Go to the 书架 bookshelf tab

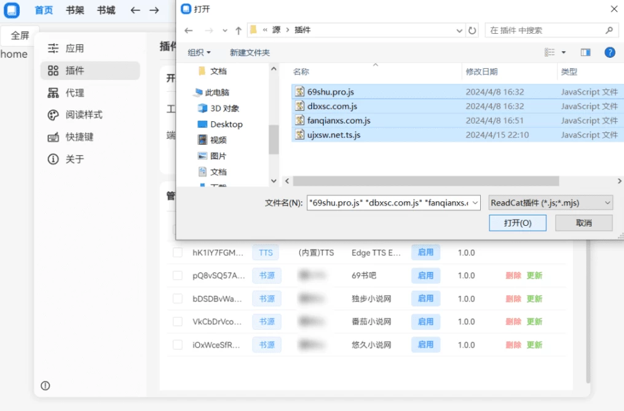click(x=75, y=10)
